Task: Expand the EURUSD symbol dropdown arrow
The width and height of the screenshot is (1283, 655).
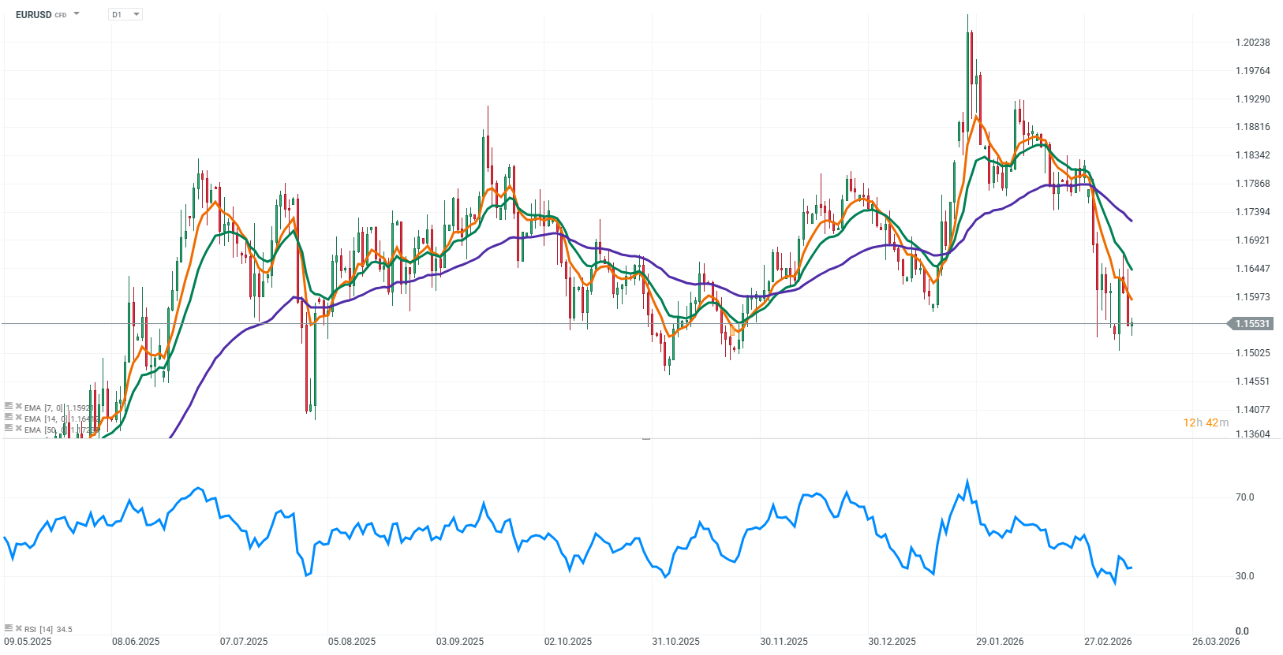Action: [77, 14]
